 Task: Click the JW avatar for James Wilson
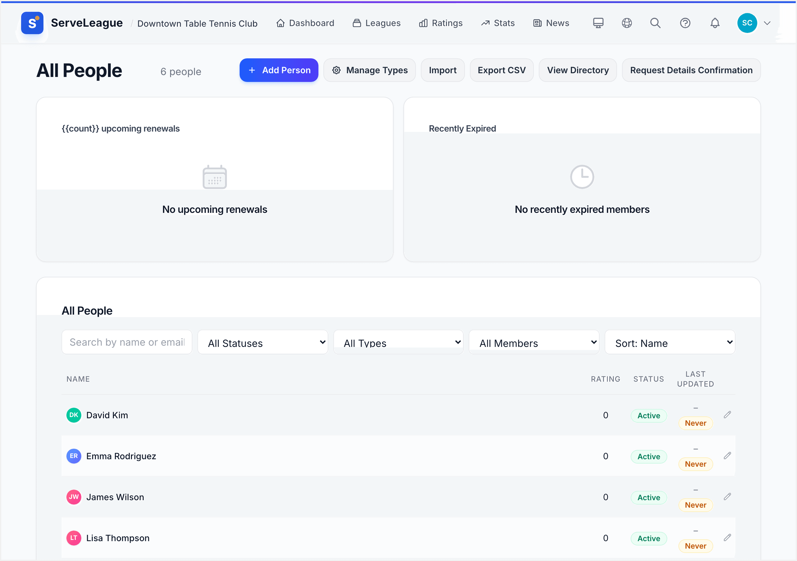coord(74,497)
